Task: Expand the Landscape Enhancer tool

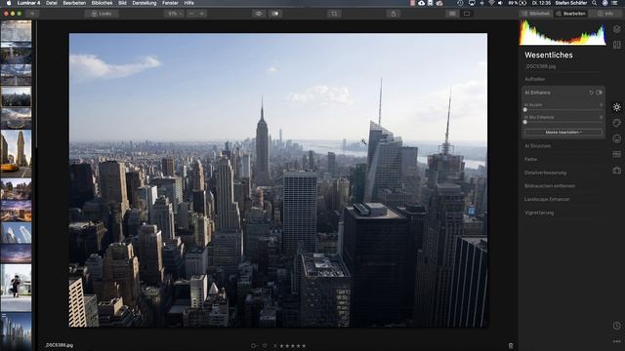Action: 547,199
